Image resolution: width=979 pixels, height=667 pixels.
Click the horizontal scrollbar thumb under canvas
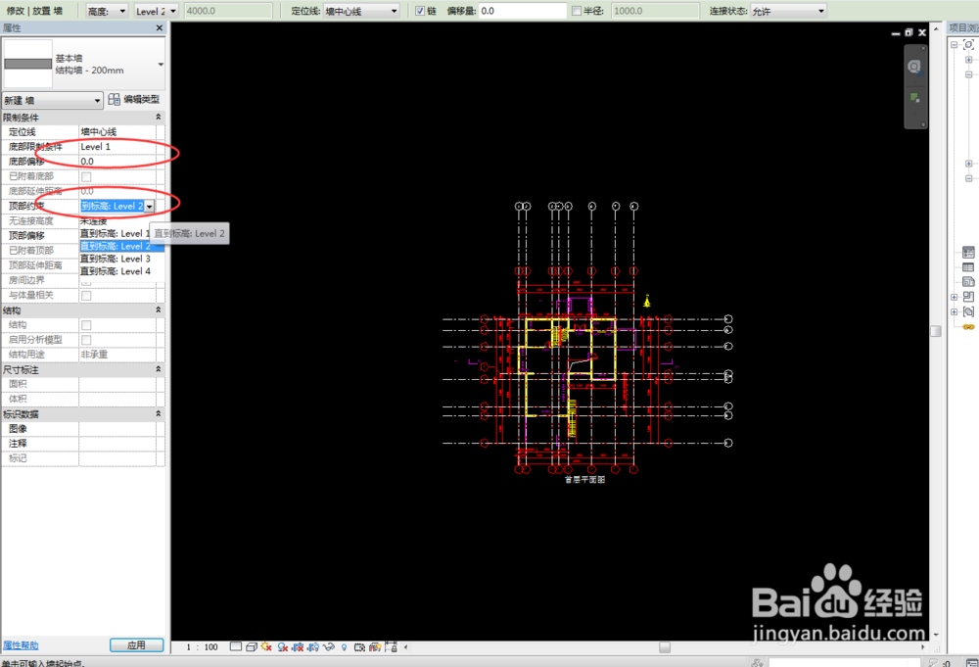(665, 647)
